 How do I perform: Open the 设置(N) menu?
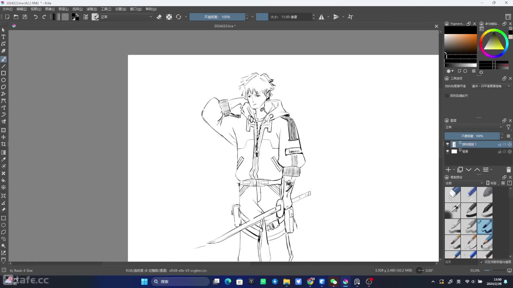pos(121,9)
